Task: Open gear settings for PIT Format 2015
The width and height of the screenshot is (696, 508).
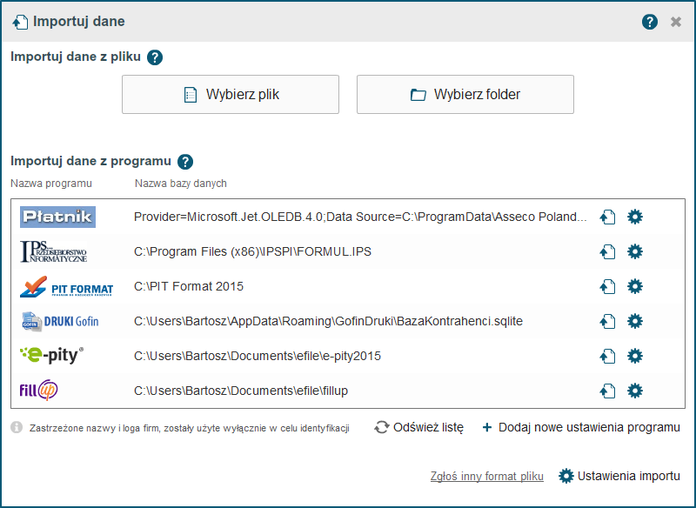Action: tap(635, 286)
